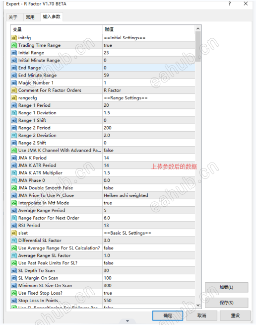
Task: Click the 'R Factor' comment value cell
Action: [x=113, y=90]
